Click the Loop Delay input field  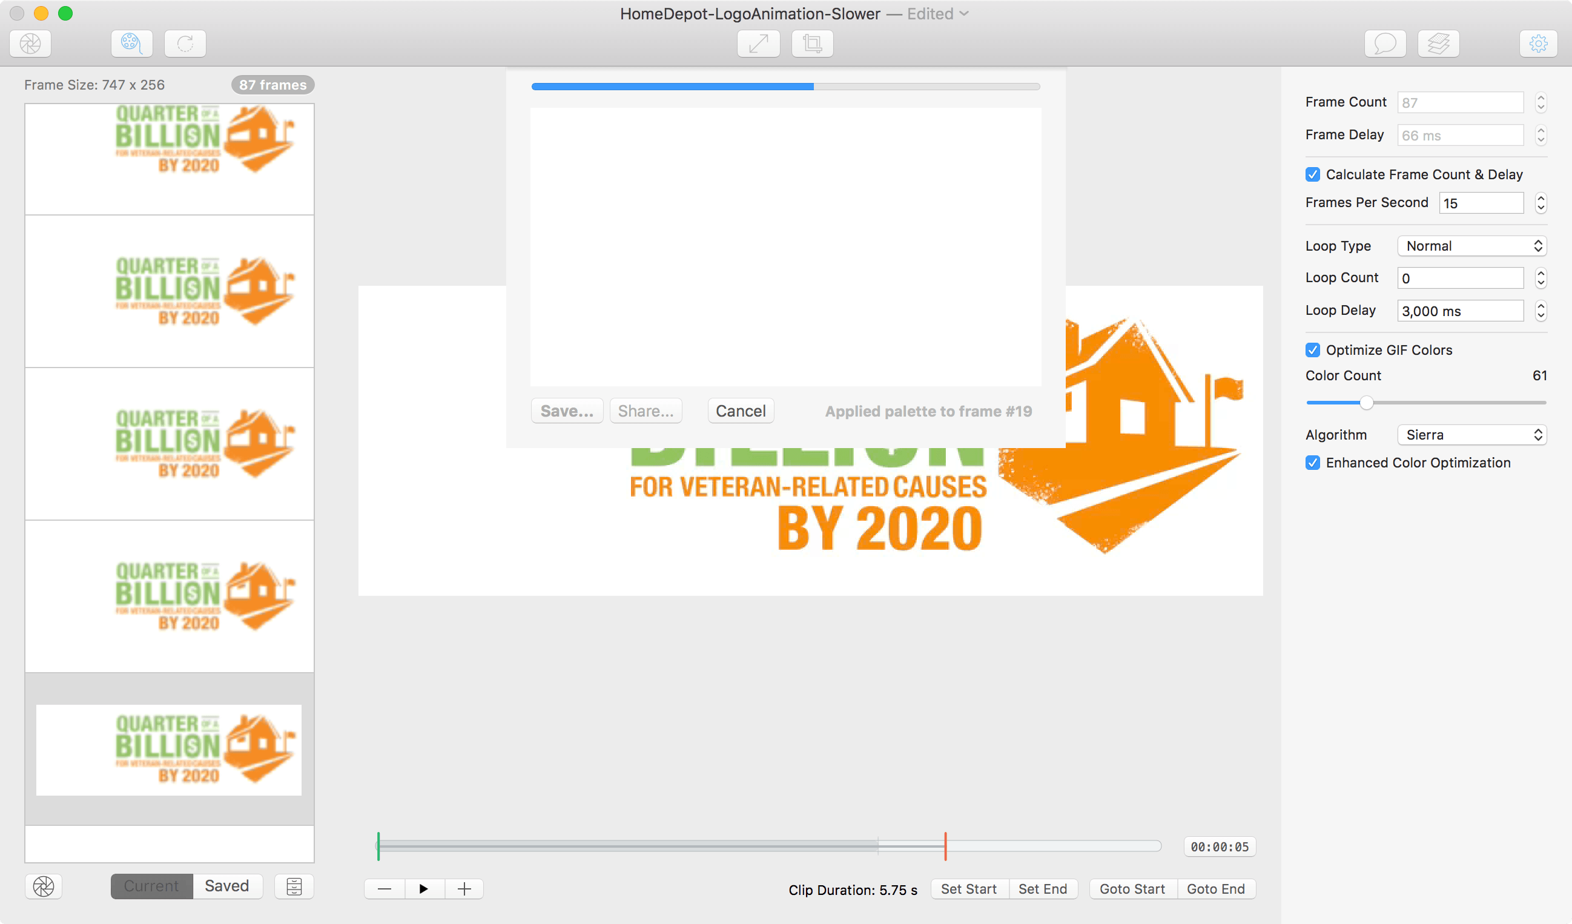pyautogui.click(x=1461, y=311)
